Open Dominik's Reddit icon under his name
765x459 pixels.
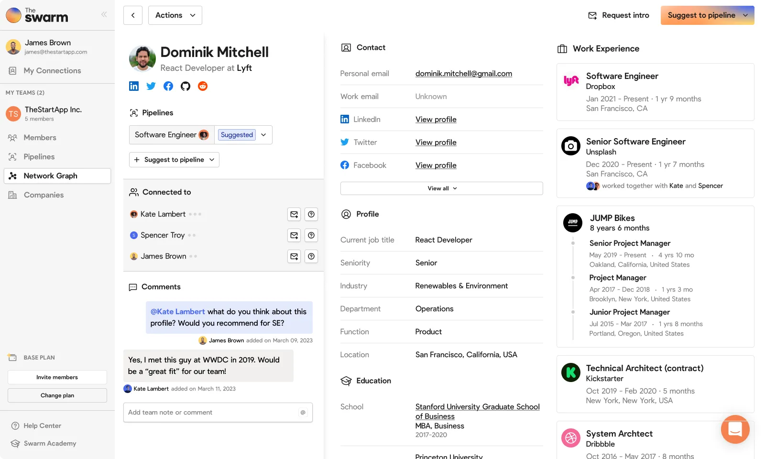tap(203, 86)
